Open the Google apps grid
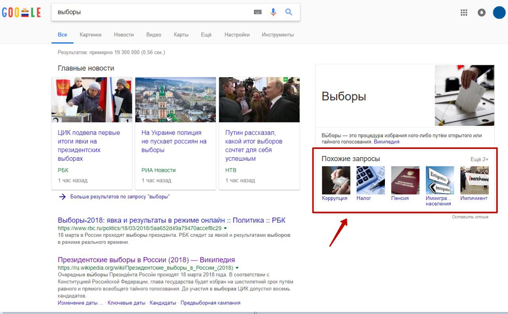 [x=464, y=12]
